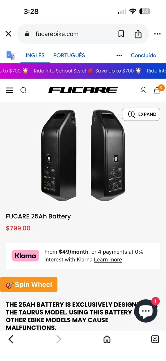166x361 pixels.
Task: Open the chat support bubble
Action: [x=146, y=311]
